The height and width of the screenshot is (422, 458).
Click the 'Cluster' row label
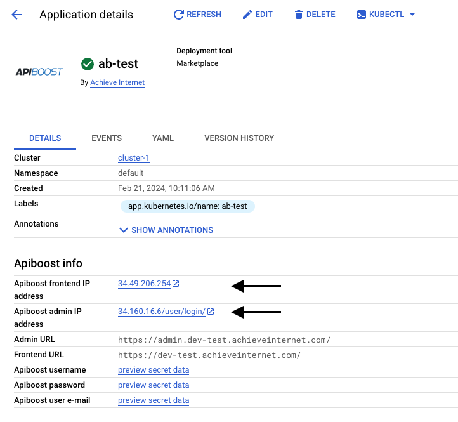(x=27, y=158)
